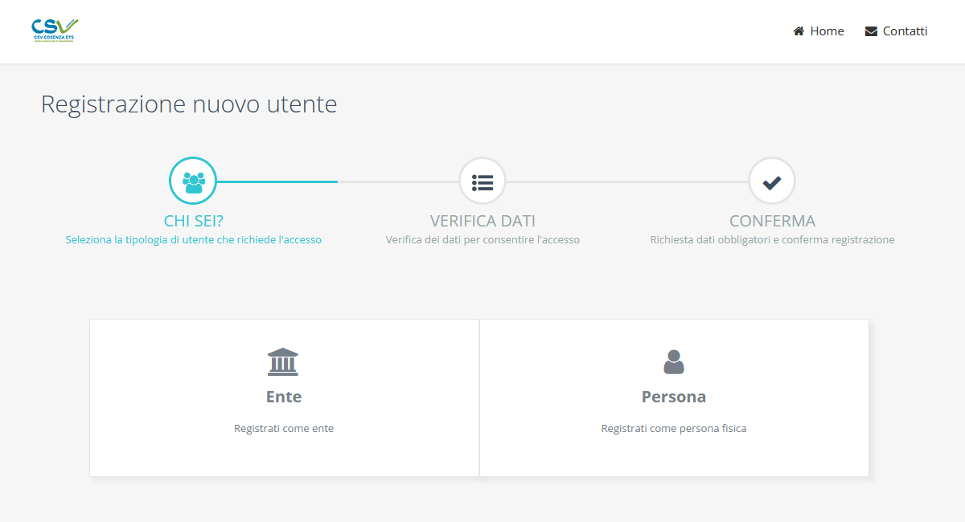Click the envelope icon beside Contatti
965x522 pixels.
[871, 31]
